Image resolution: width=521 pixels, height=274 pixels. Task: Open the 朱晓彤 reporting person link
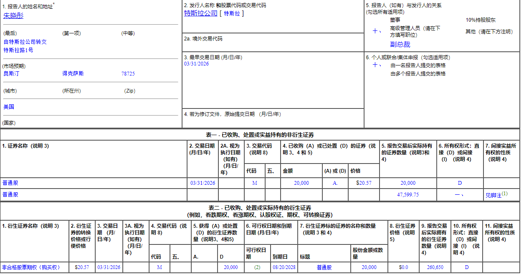13,16
